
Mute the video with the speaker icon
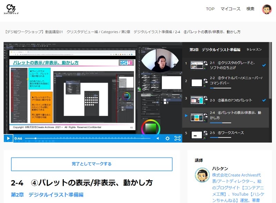pyautogui.click(x=158, y=139)
